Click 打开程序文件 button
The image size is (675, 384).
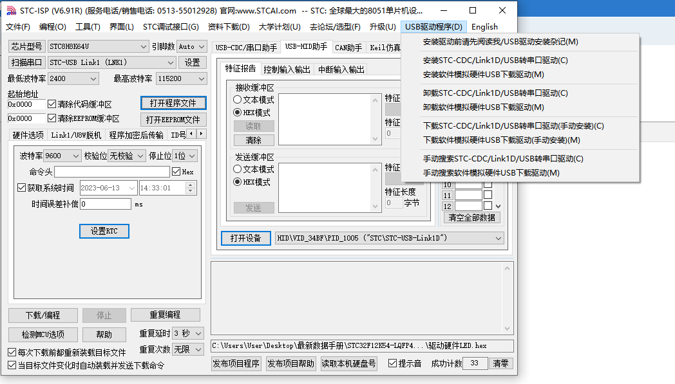tap(173, 103)
